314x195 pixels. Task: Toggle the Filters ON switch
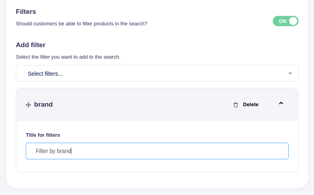pyautogui.click(x=285, y=21)
